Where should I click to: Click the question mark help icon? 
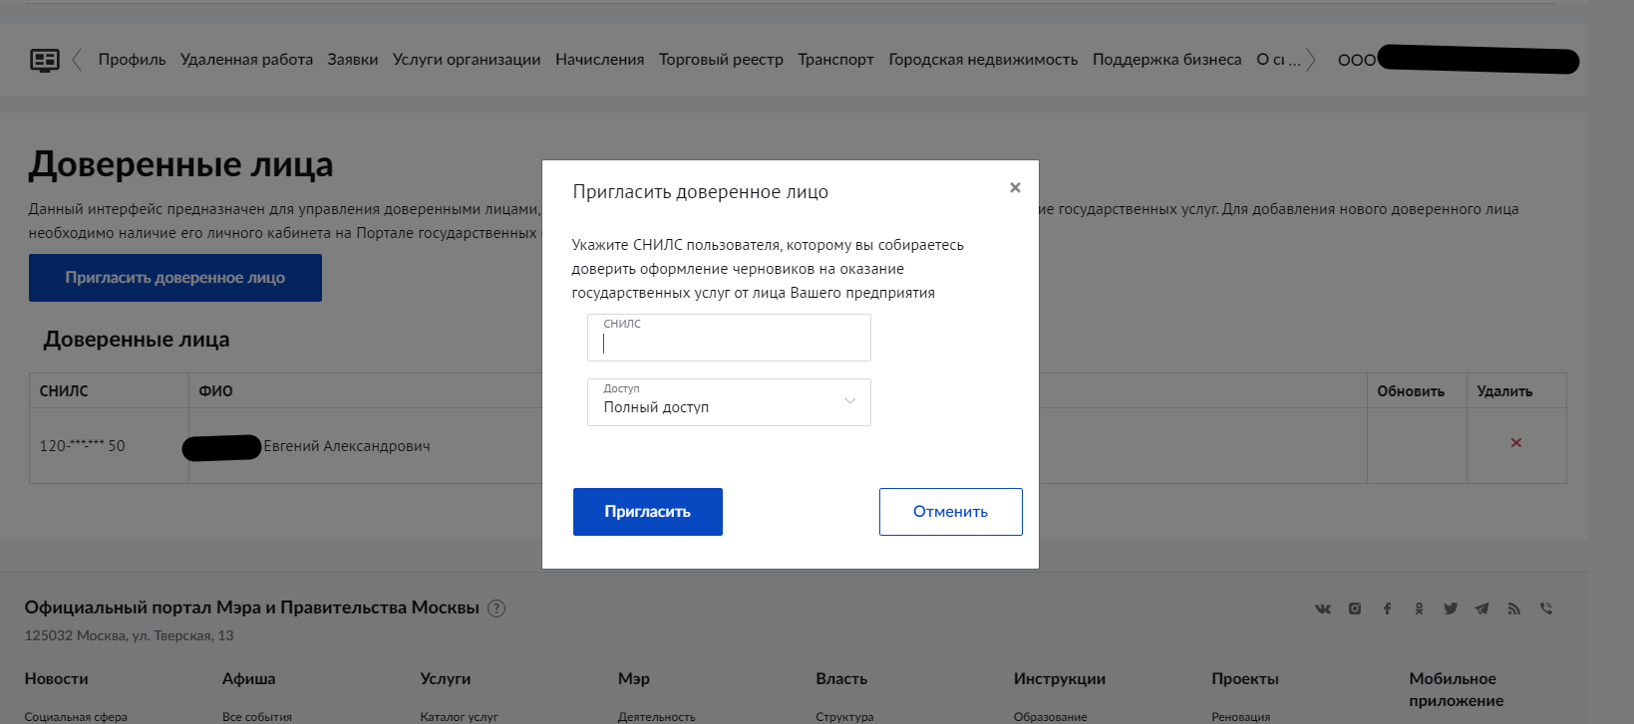[x=496, y=608]
